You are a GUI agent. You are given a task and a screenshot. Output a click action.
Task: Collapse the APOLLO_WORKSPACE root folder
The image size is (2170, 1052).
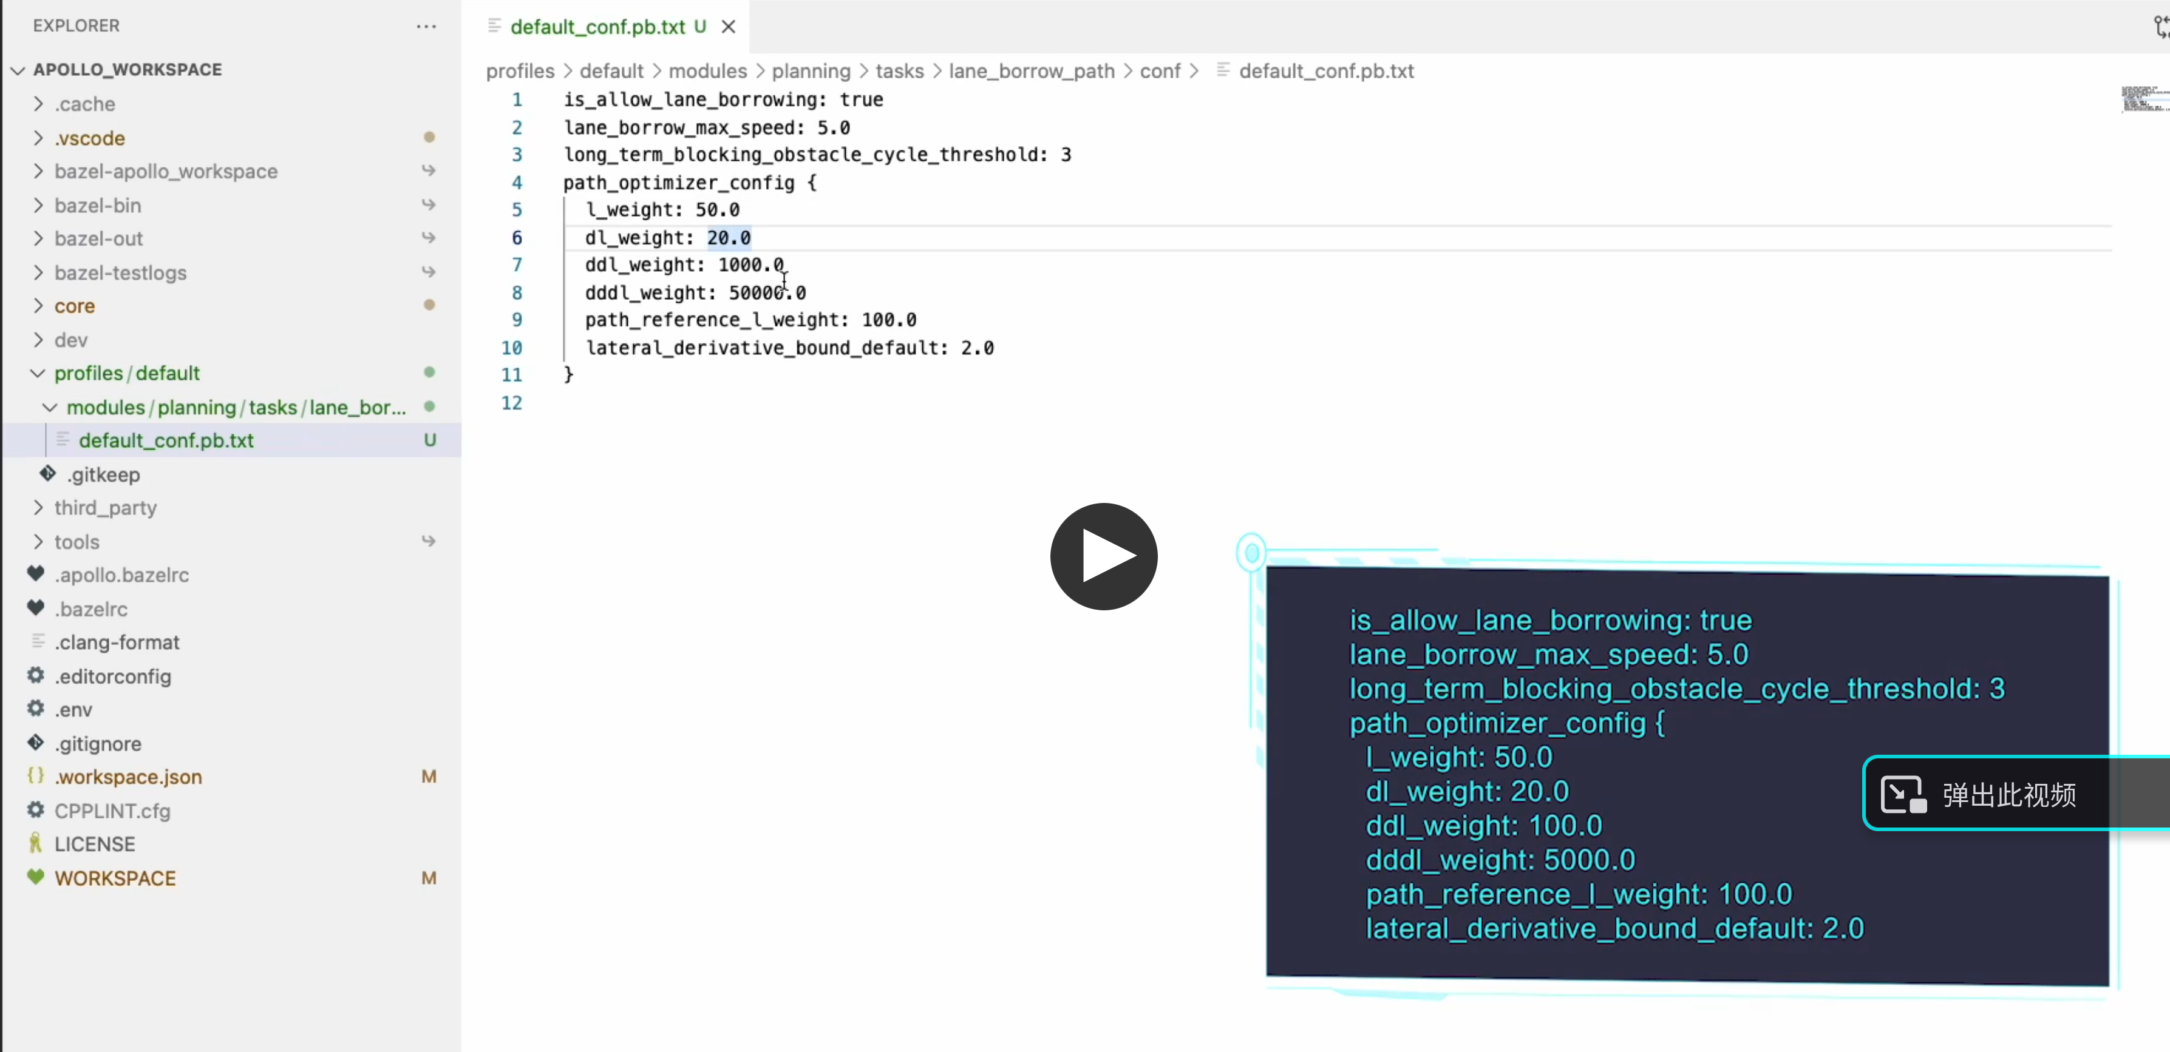click(18, 70)
